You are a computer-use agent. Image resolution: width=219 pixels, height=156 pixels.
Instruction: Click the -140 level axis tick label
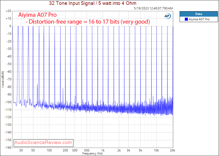[x=8, y=132]
